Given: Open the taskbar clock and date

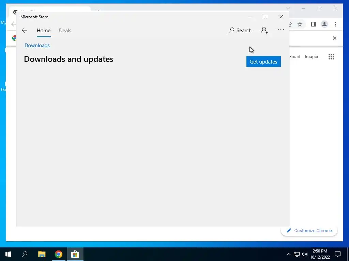Looking at the screenshot, I should 320,254.
